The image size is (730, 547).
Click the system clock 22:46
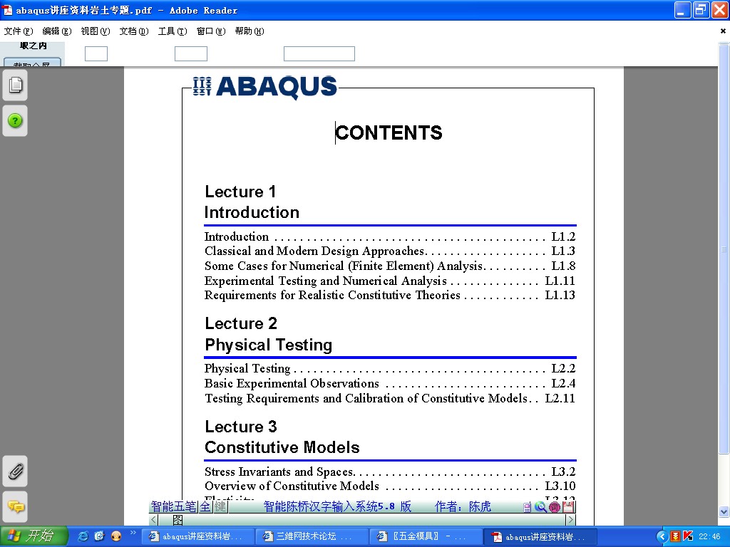click(709, 537)
